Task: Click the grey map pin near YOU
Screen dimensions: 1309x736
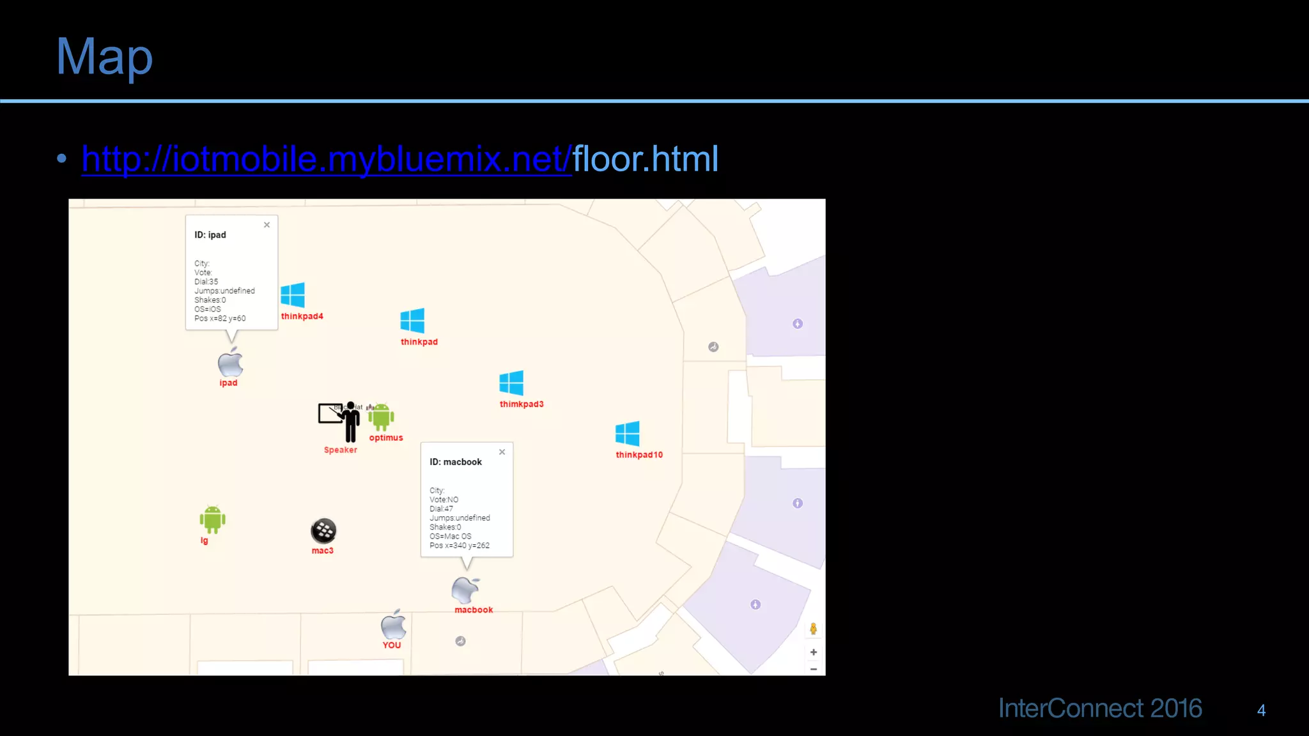Action: (460, 641)
